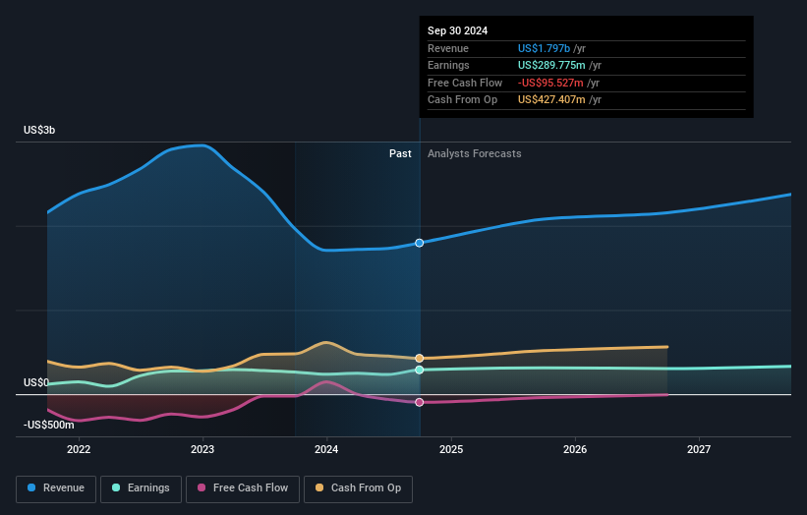Click the US$289.775m earnings value

pos(551,65)
